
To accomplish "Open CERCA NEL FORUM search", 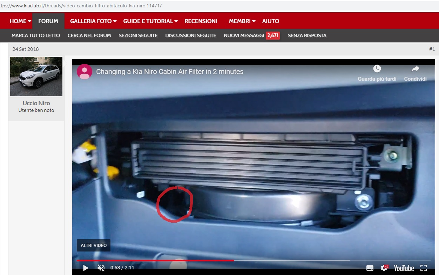I will (89, 35).
